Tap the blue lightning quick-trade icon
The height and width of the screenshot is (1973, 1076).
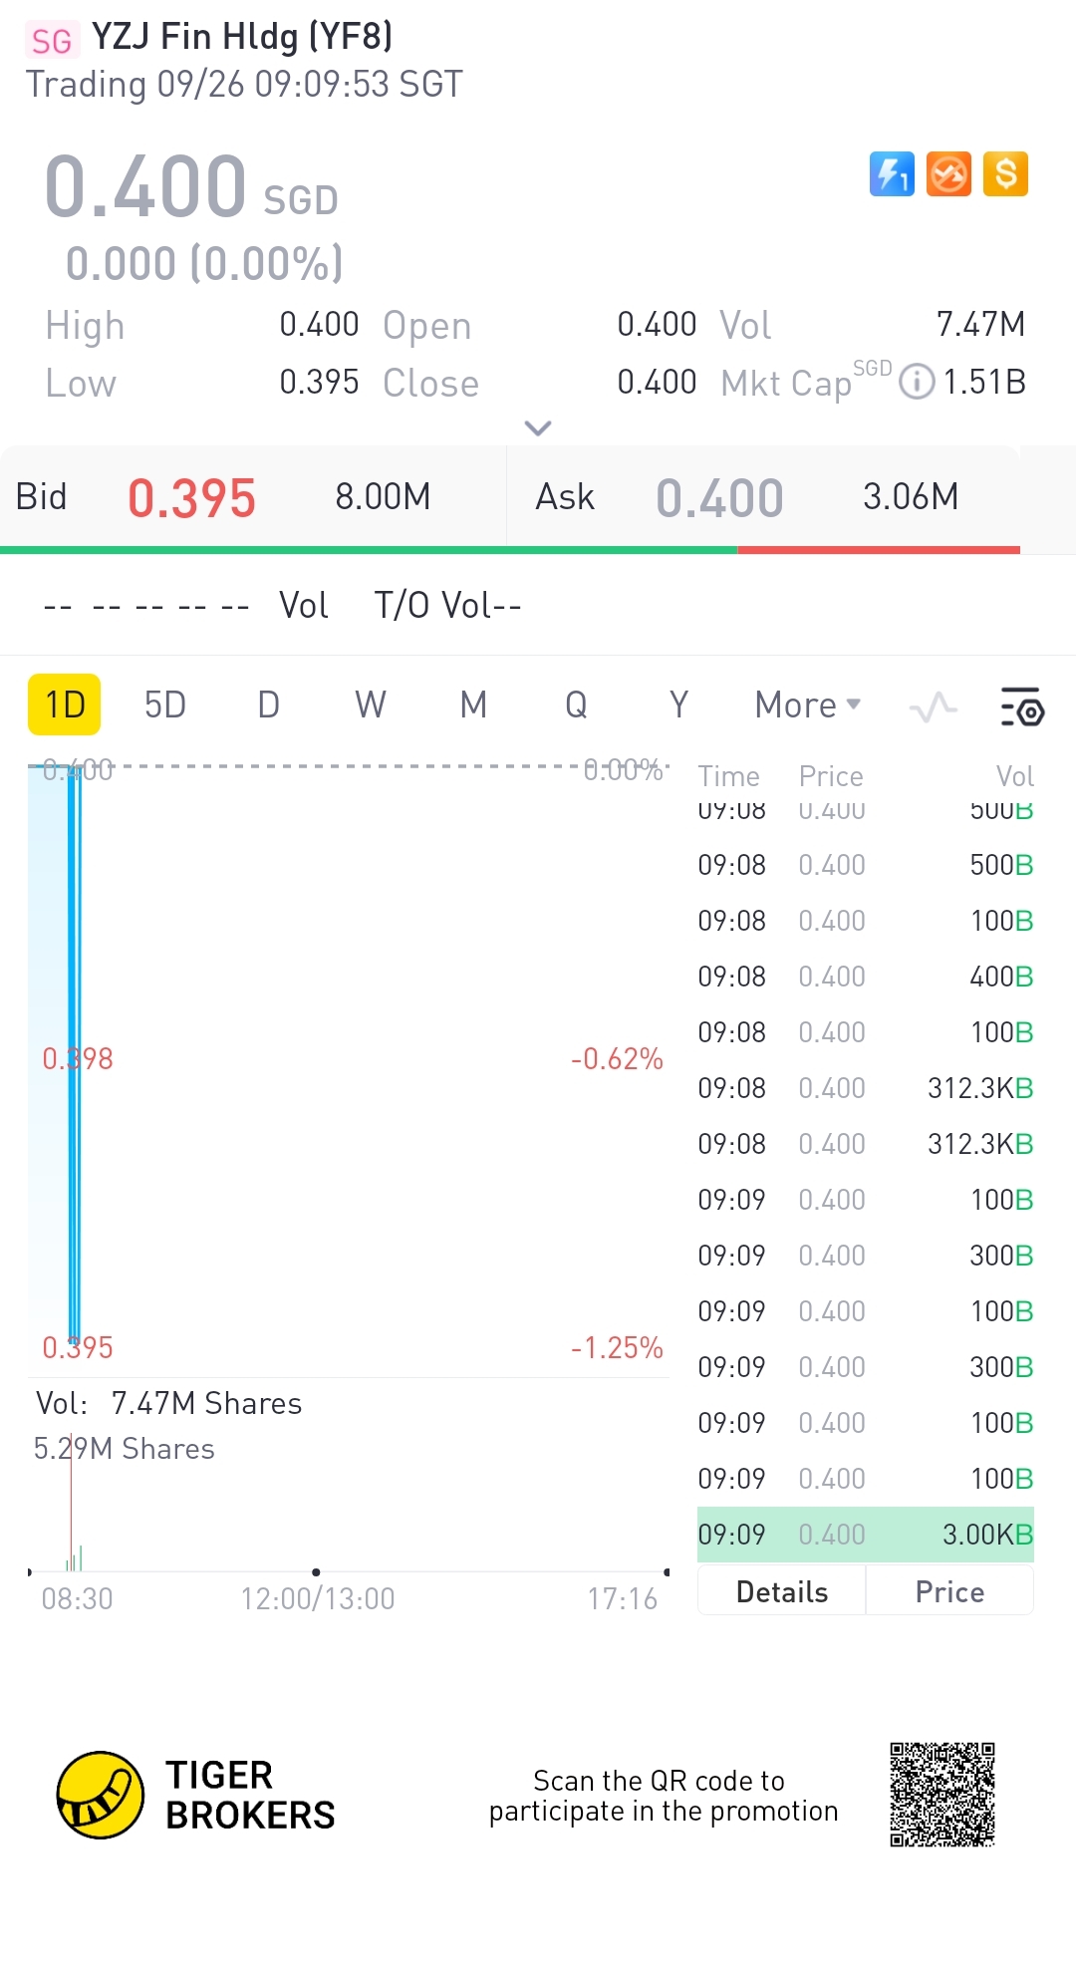(x=892, y=174)
